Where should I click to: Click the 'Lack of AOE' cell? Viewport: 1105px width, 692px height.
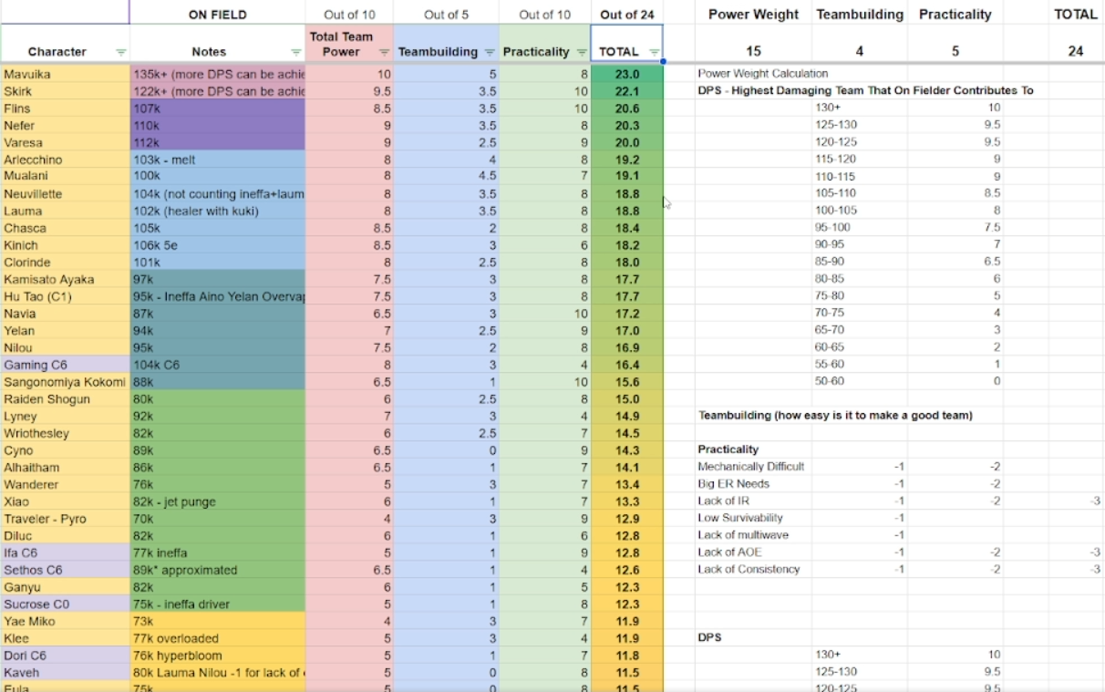[753, 553]
